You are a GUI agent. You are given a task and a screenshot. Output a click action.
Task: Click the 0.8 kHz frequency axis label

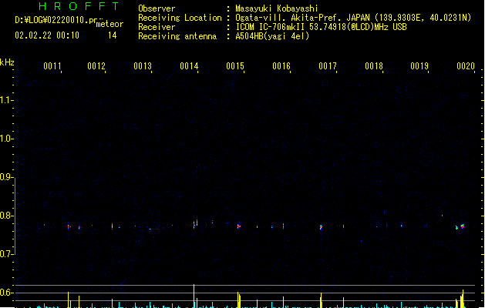(5, 216)
